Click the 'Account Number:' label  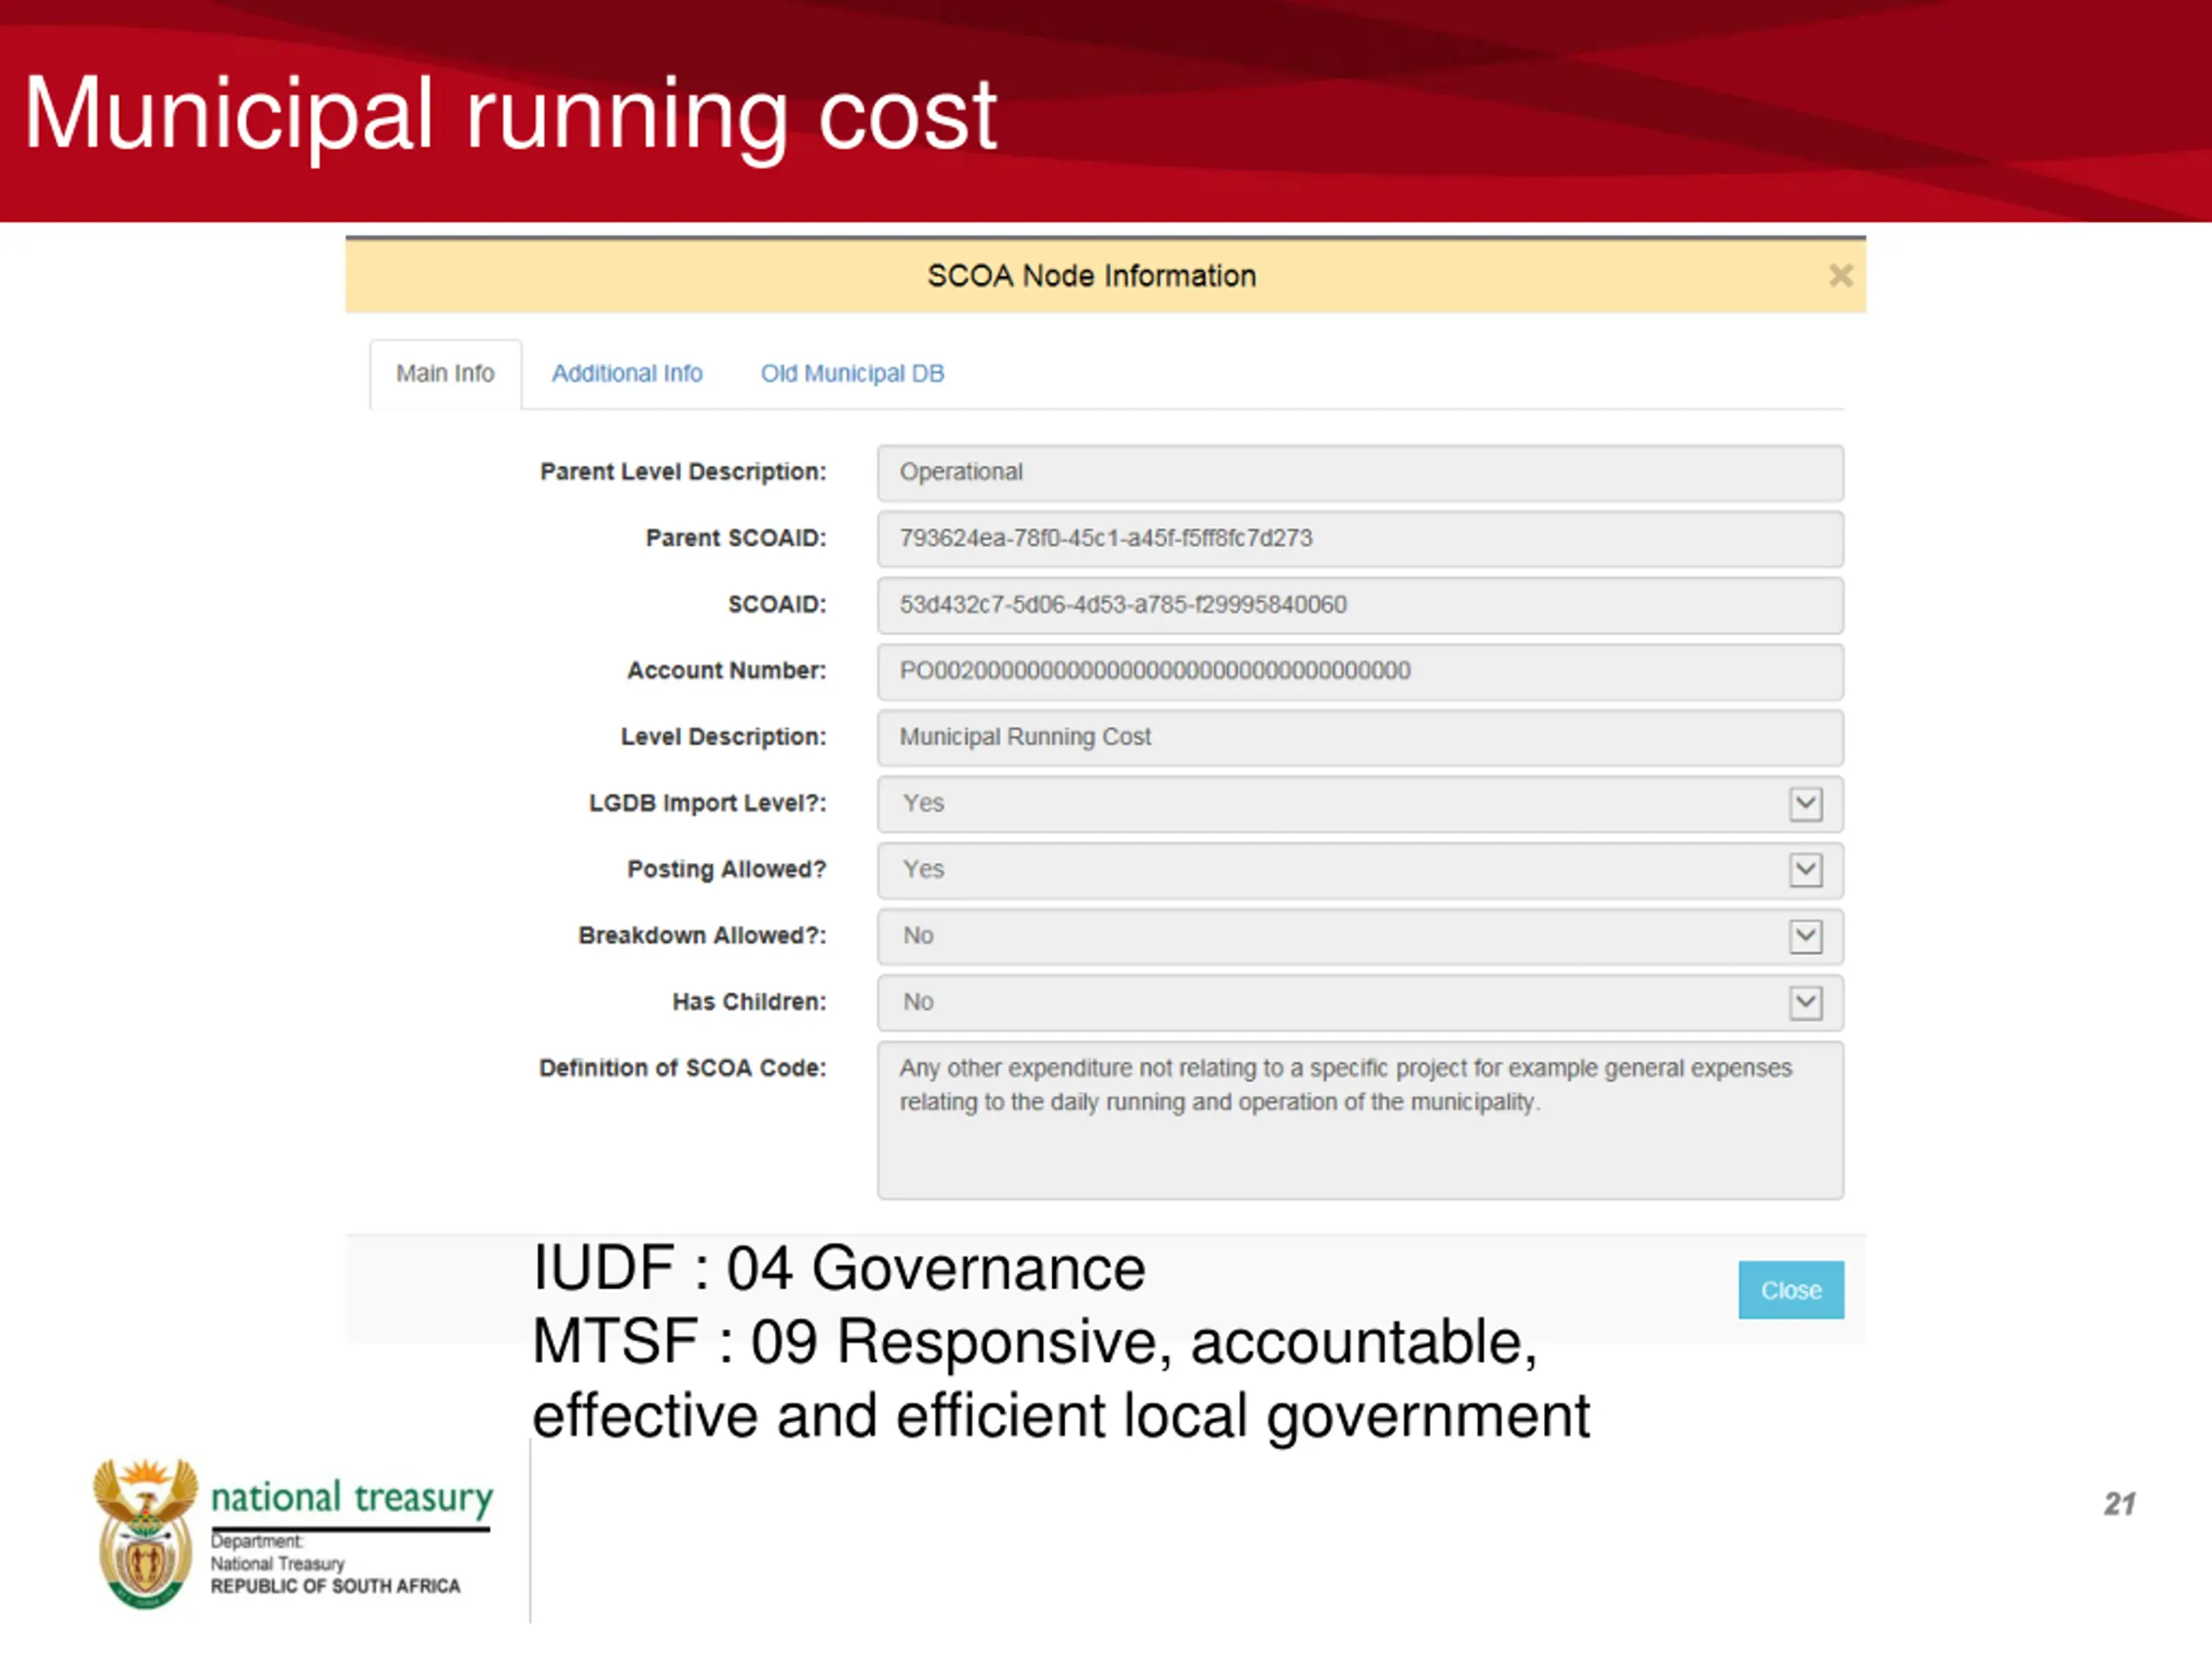(726, 671)
